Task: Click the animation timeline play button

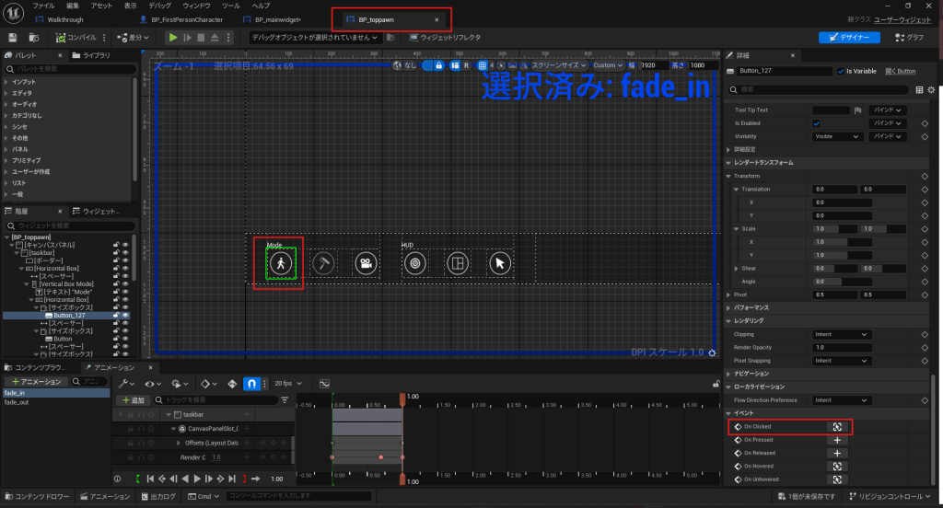Action: (x=197, y=479)
